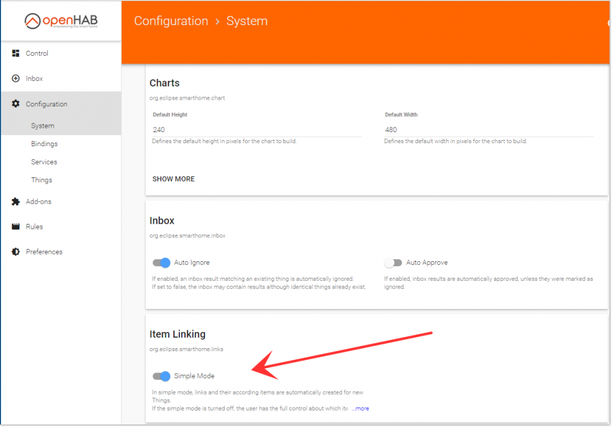Click Configuration in the header breadcrumb
Screen dimensions: 612x427
pyautogui.click(x=171, y=21)
